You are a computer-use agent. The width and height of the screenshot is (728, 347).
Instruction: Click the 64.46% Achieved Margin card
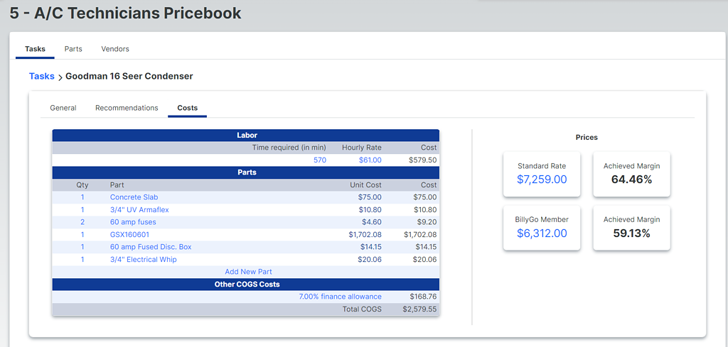tap(631, 174)
